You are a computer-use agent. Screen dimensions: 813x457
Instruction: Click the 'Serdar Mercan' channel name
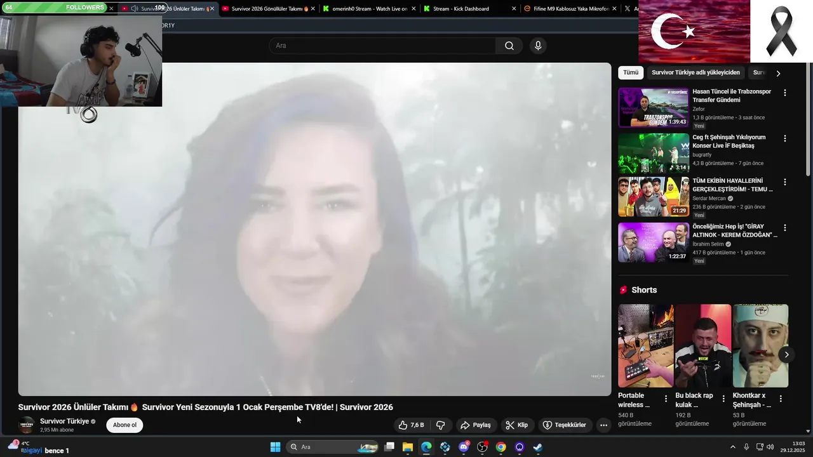[709, 199]
